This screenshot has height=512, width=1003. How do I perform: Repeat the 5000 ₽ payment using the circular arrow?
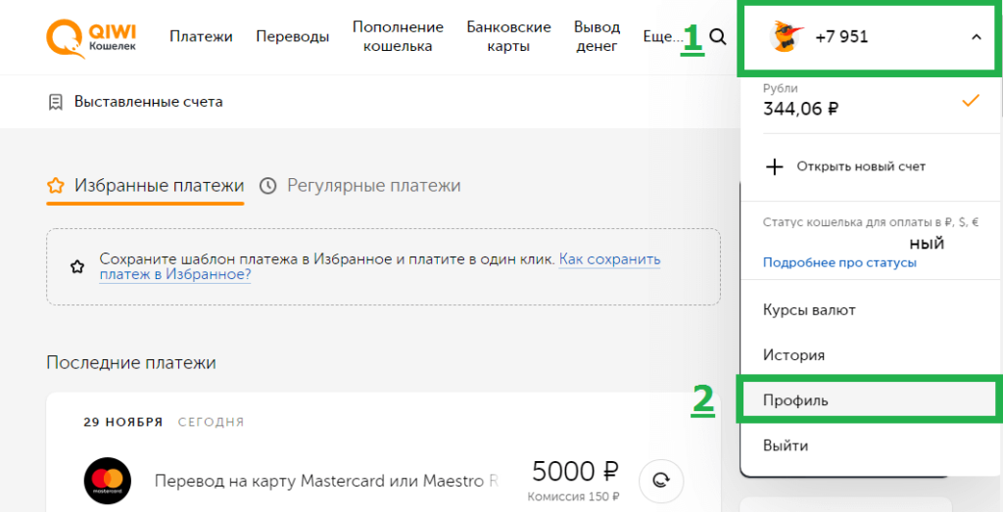(x=661, y=481)
